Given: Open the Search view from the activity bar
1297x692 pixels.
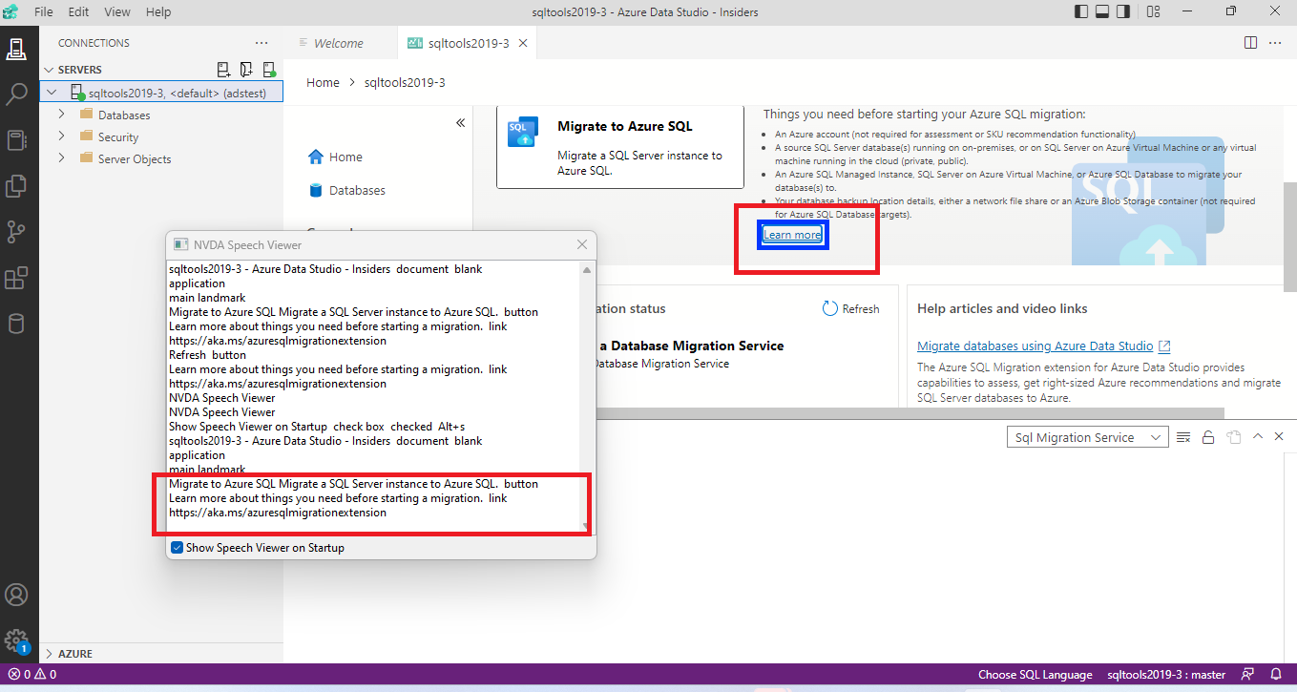Looking at the screenshot, I should 19,94.
